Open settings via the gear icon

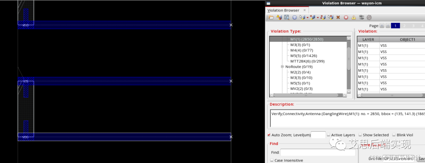[x=369, y=18]
